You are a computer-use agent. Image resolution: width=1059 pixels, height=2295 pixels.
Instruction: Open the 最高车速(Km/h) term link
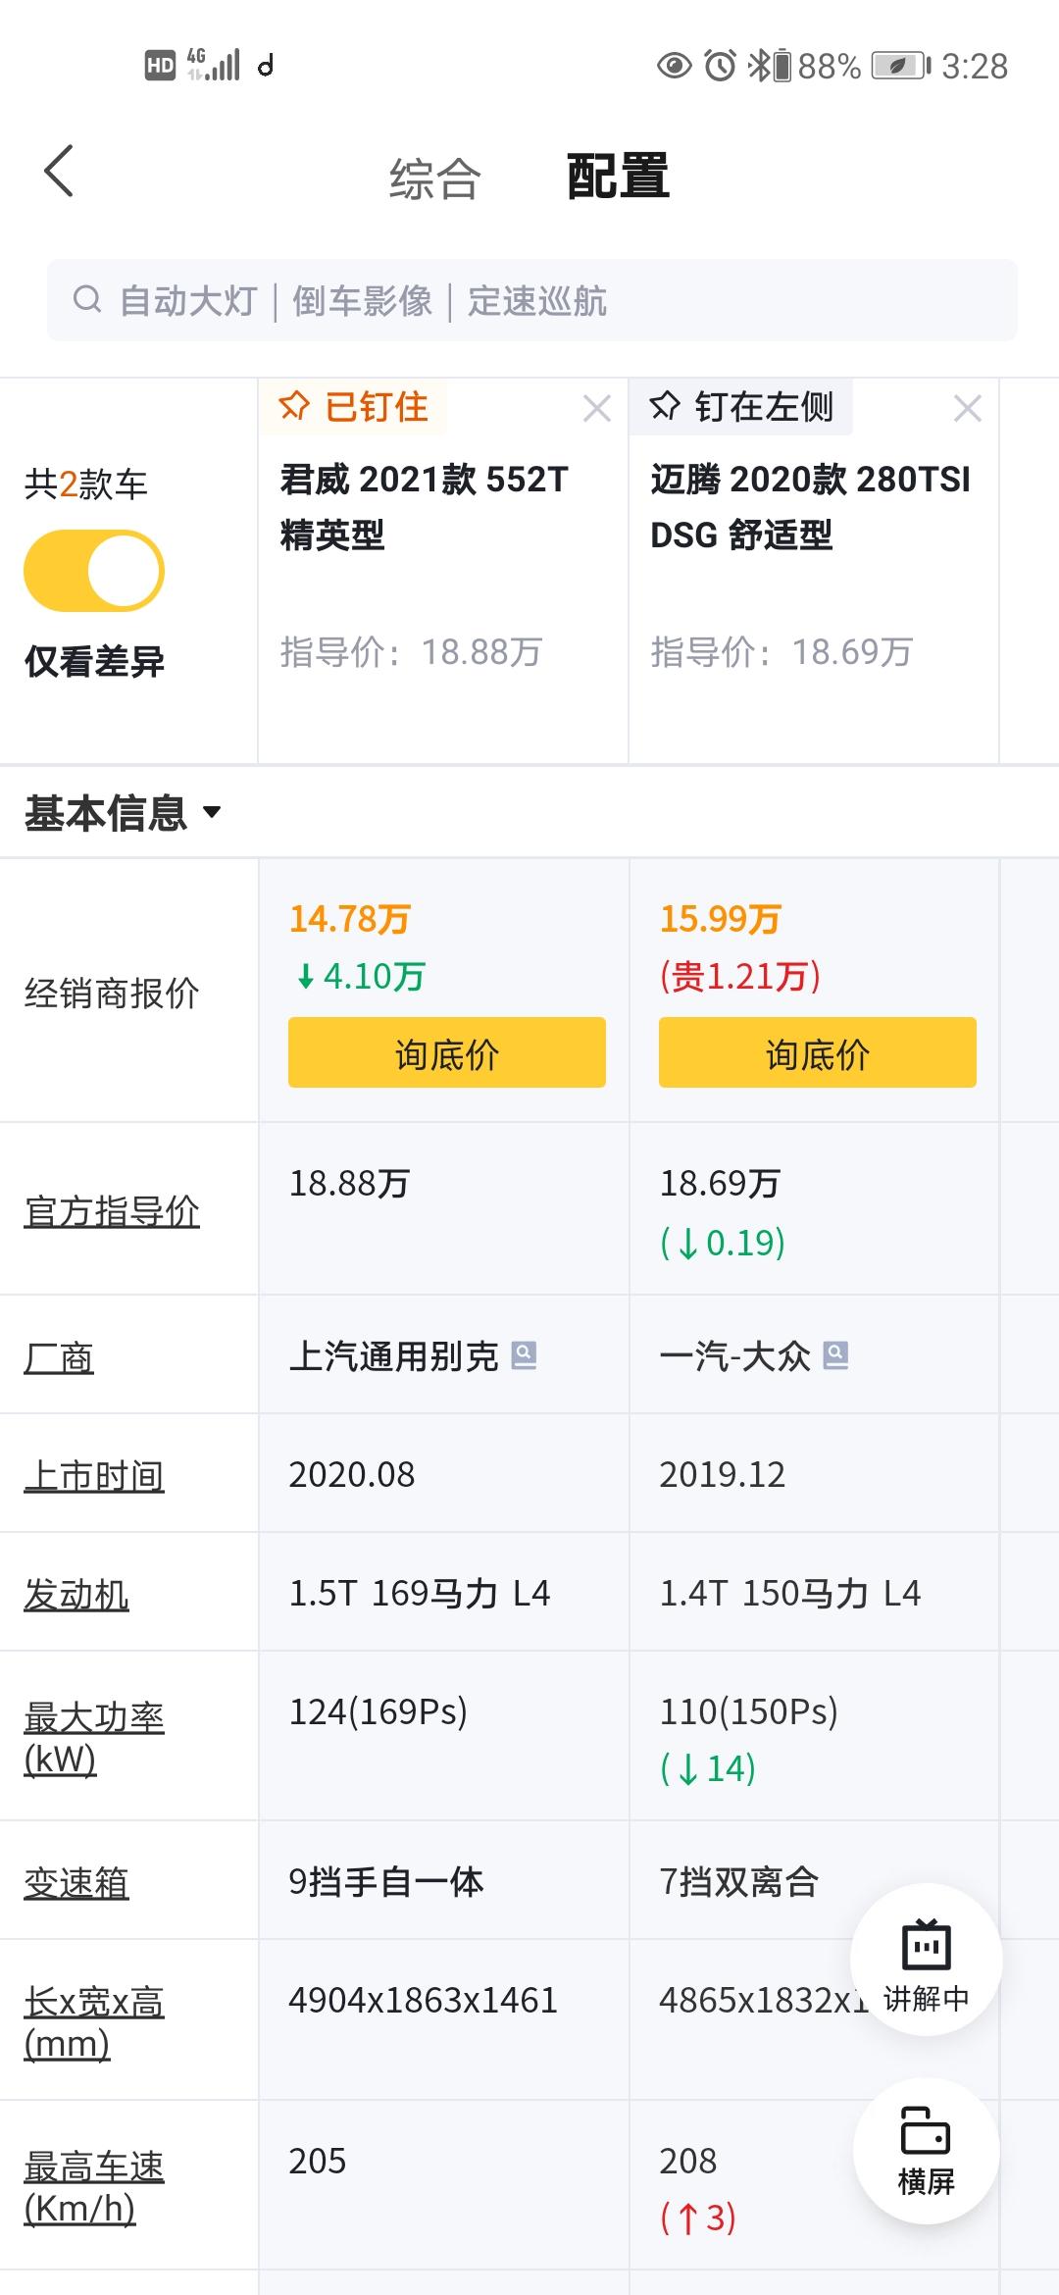(x=94, y=2187)
